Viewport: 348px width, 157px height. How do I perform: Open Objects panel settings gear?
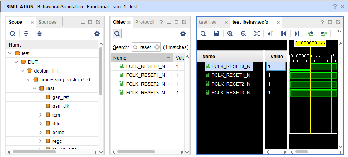183,34
